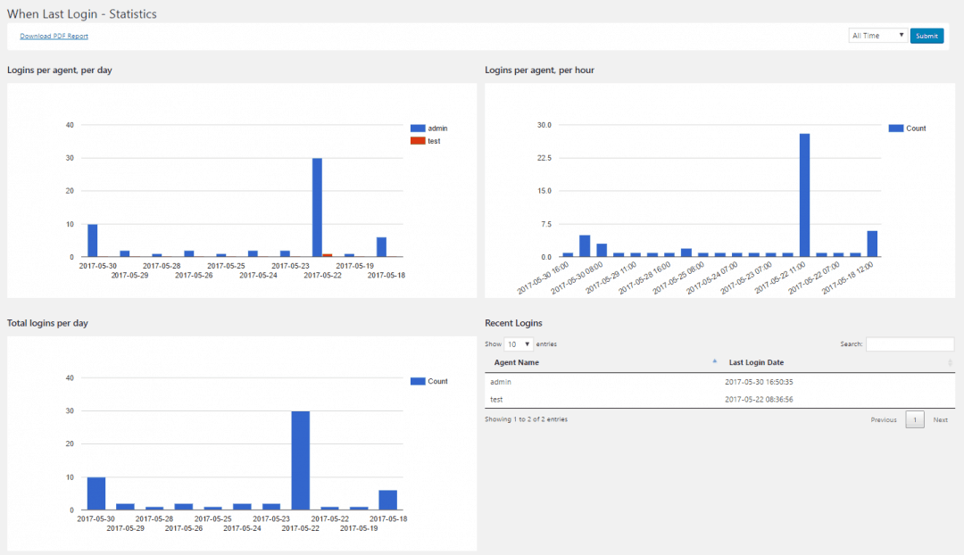Click the Last Login Date sort icon

click(x=947, y=361)
